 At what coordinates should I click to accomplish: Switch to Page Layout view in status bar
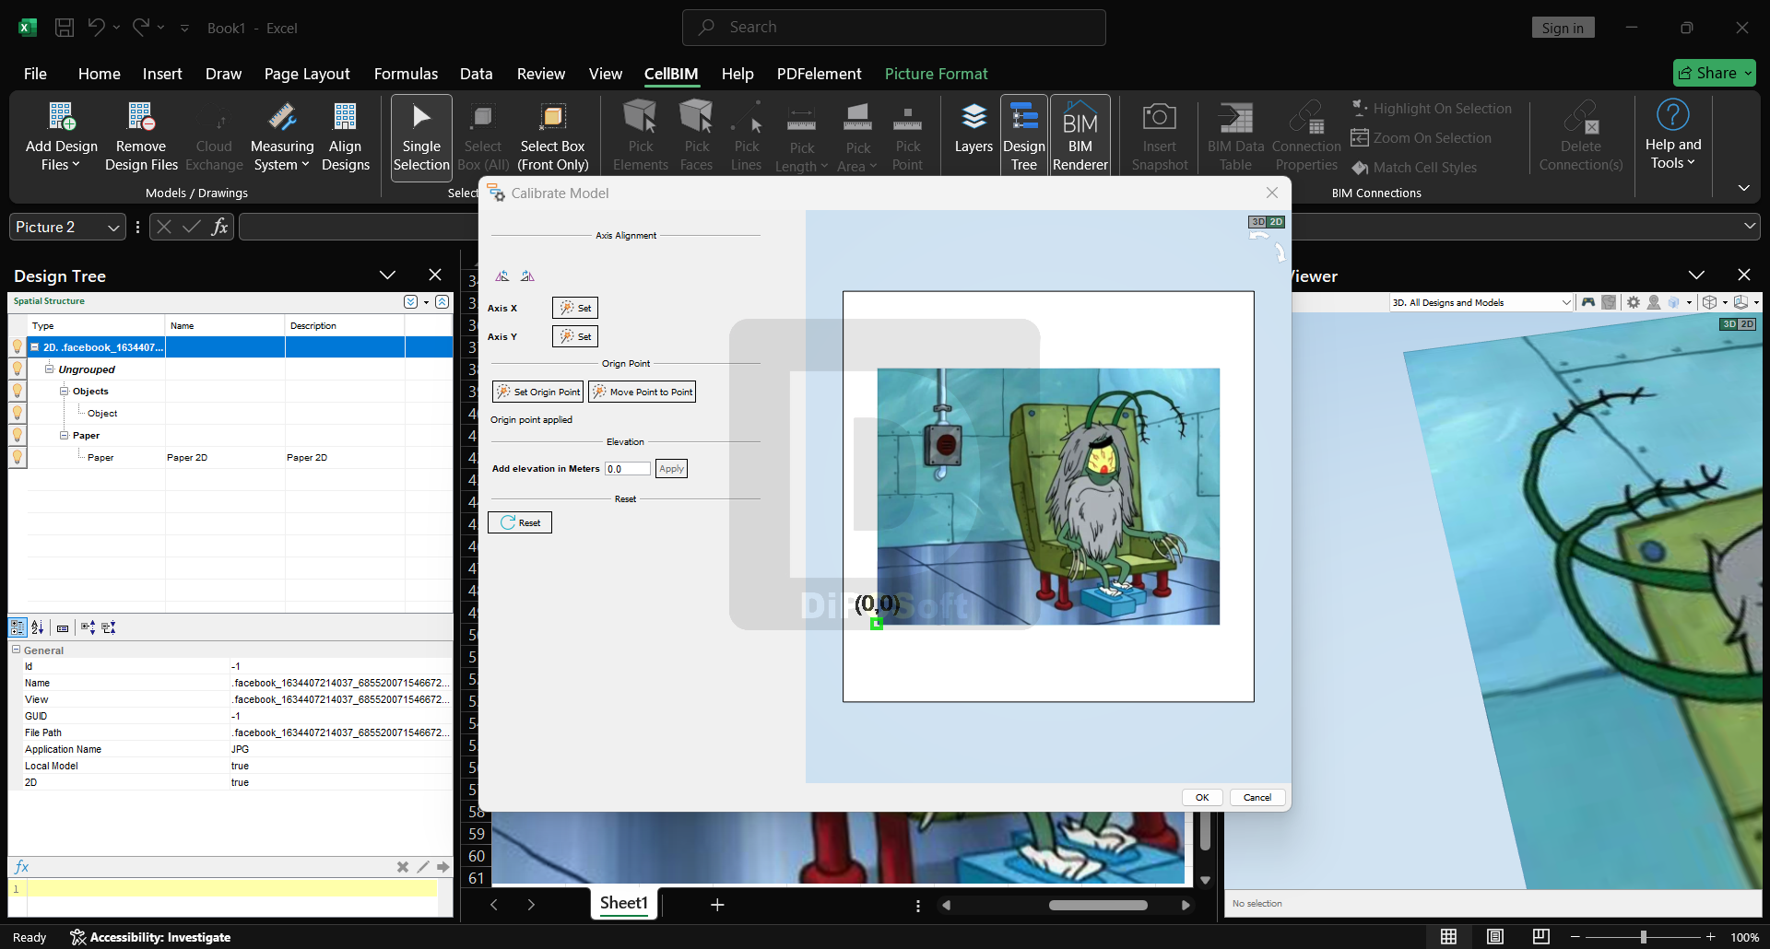(1495, 937)
